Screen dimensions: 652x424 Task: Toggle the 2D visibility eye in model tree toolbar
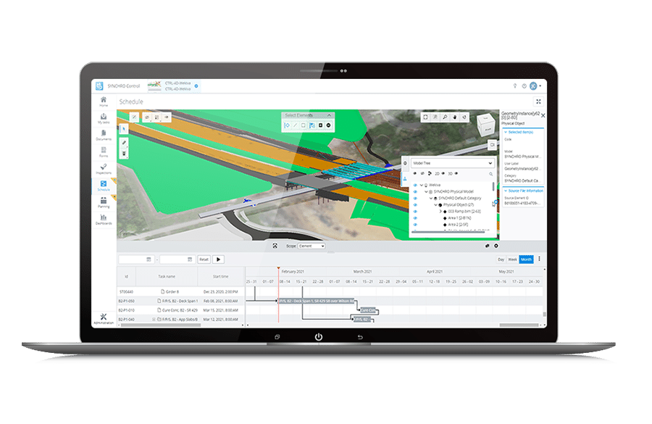click(x=443, y=173)
